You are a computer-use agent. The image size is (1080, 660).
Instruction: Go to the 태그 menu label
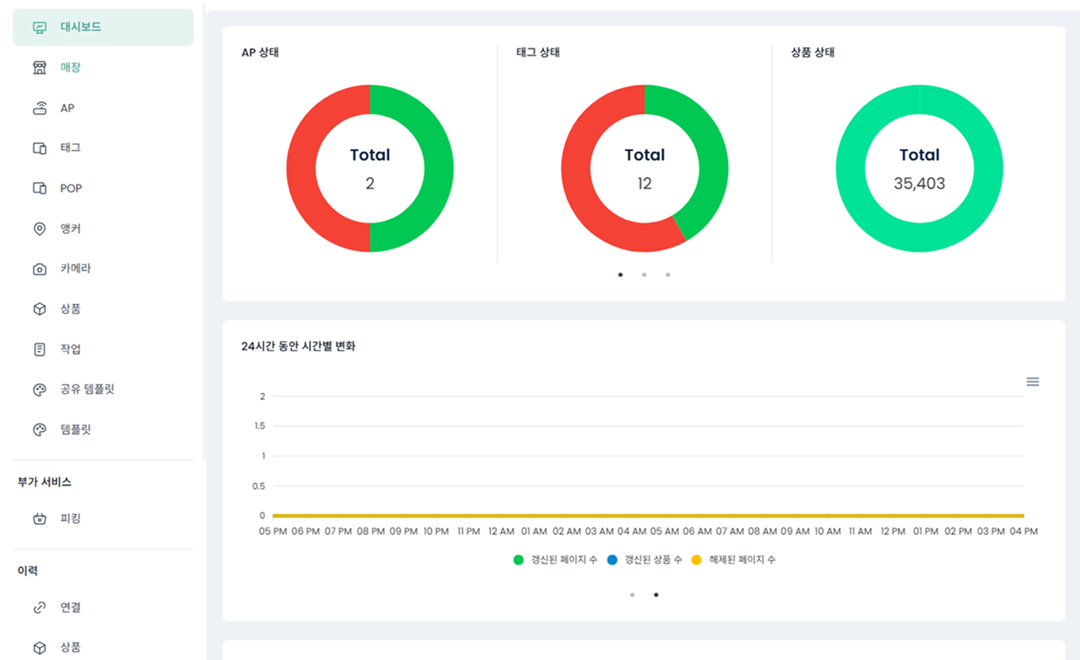coord(71,148)
